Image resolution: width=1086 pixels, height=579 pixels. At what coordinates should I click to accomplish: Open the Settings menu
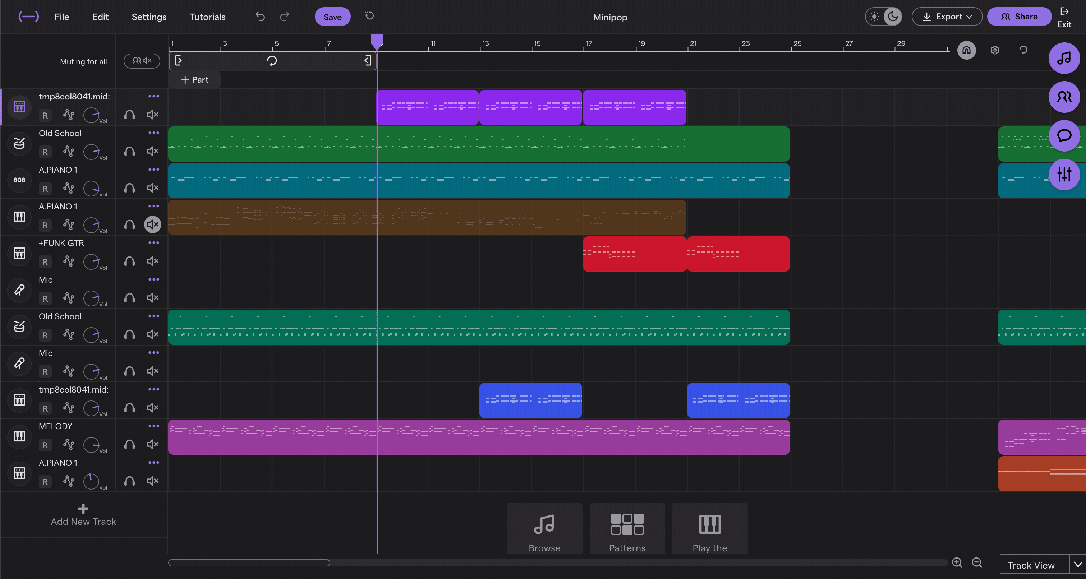tap(149, 17)
